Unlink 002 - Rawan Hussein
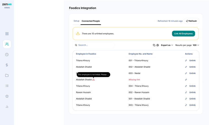 point(192,92)
